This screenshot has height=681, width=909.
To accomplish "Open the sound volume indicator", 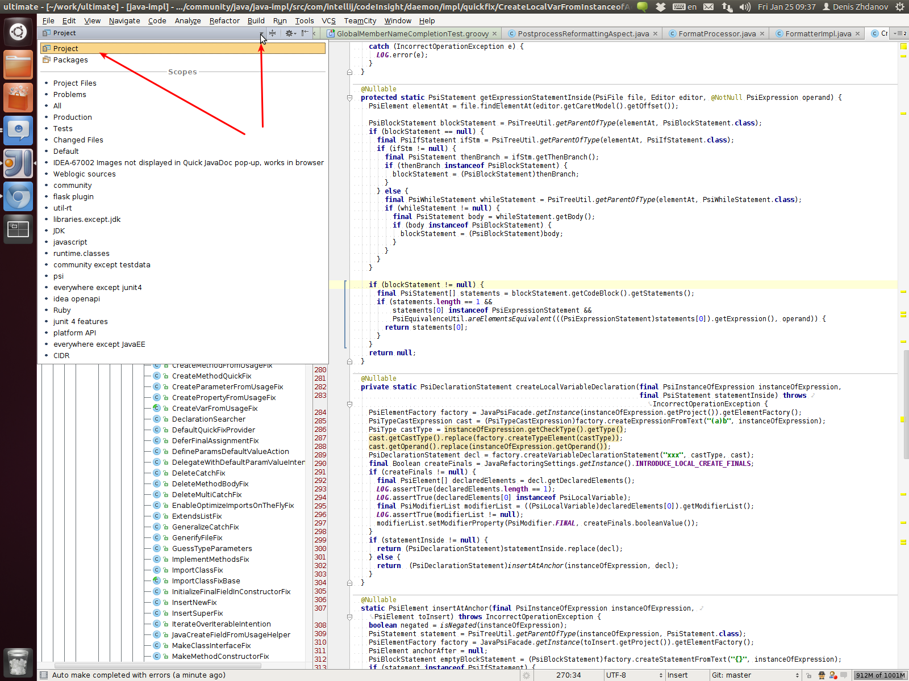I will pos(745,7).
